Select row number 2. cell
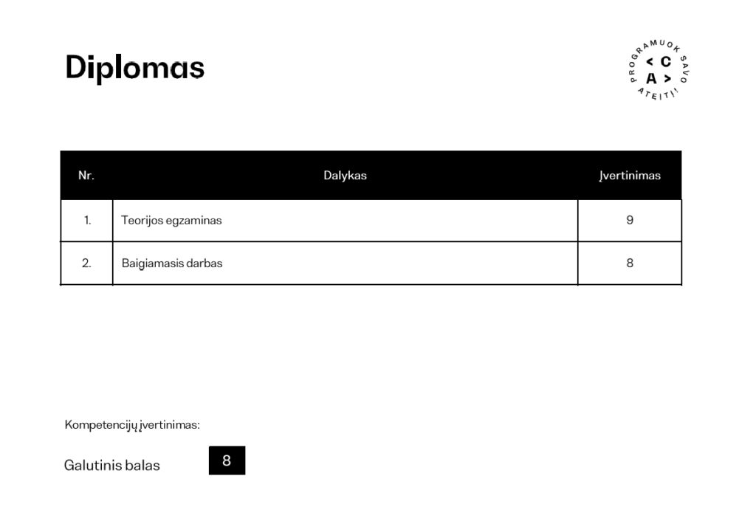Viewport: 756px width, 521px height. [x=87, y=263]
